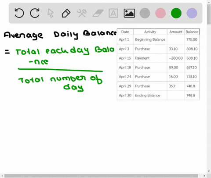Click the Date column header
The width and height of the screenshot is (211, 178).
tap(125, 32)
